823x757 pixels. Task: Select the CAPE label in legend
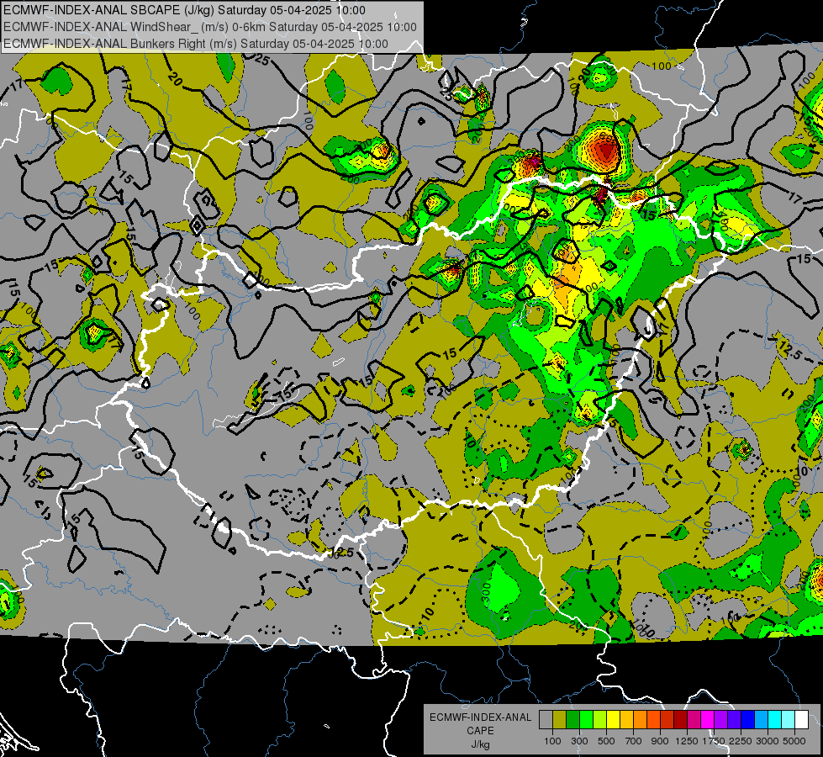[480, 730]
